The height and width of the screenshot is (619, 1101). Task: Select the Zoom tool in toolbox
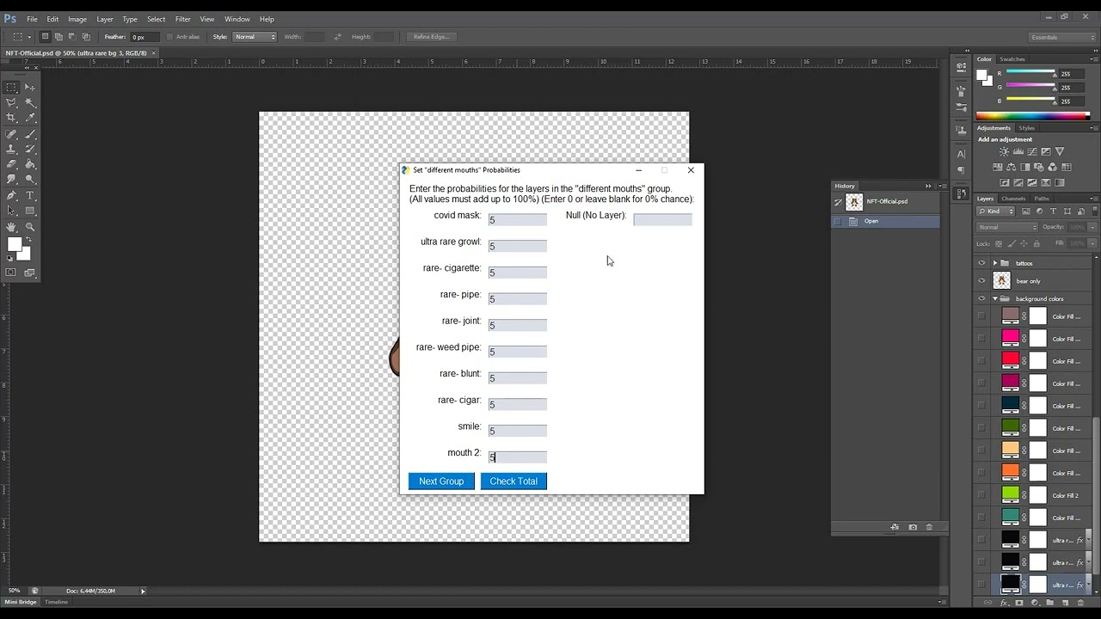[30, 227]
